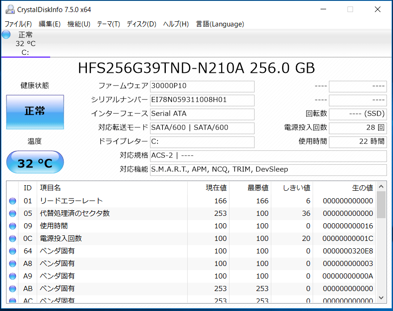Screen dimensions: 393x311
Task: Click the transfer mode field SATA/600 | SATA/600
Action: [202, 128]
